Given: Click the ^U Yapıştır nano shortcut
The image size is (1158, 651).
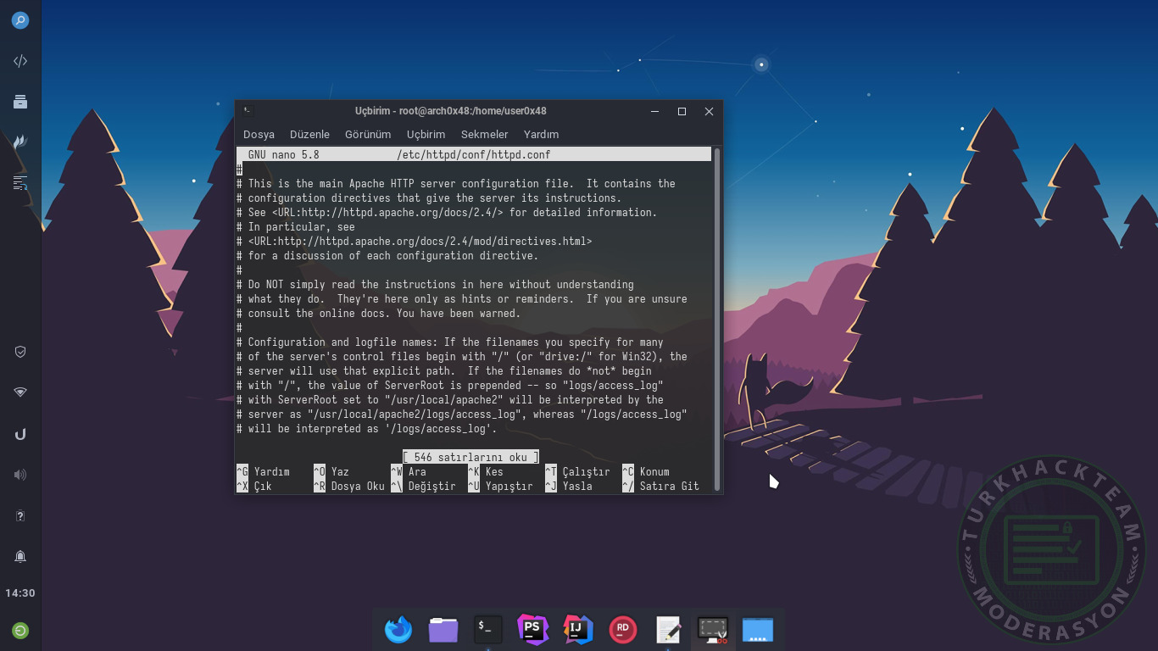Looking at the screenshot, I should [x=500, y=487].
